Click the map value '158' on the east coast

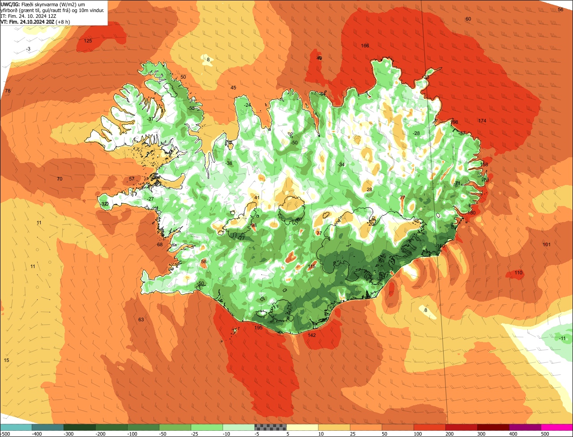pos(484,164)
